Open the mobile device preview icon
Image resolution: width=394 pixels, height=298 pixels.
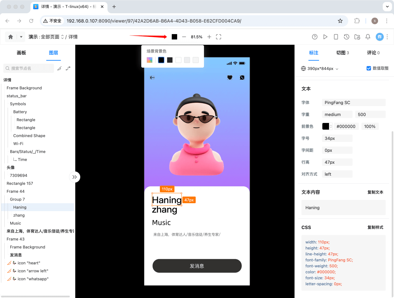tap(336, 37)
